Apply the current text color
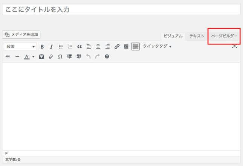 click(x=27, y=57)
